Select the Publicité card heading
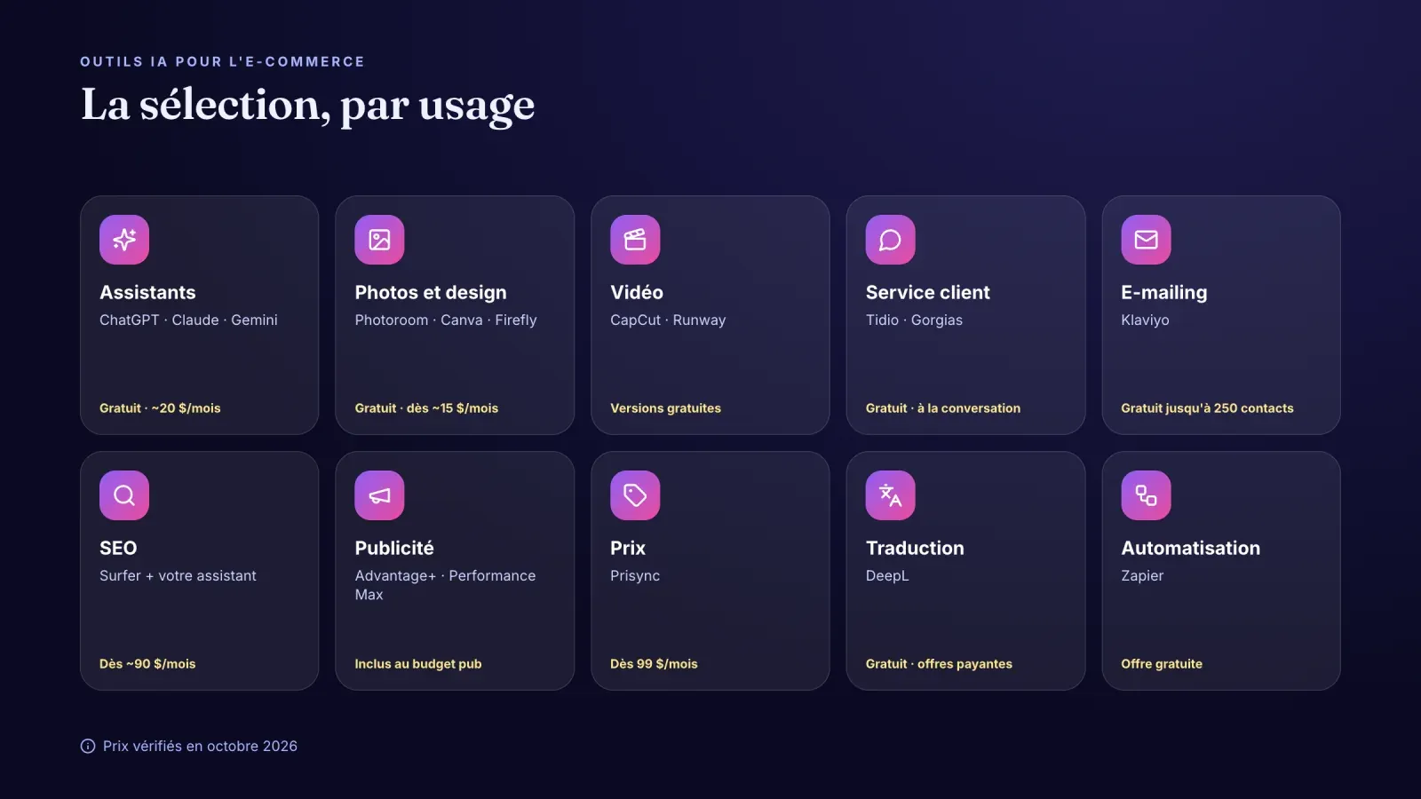 pos(394,549)
